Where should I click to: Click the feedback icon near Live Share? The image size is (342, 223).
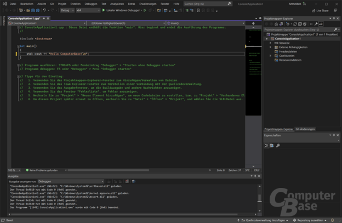335,10
